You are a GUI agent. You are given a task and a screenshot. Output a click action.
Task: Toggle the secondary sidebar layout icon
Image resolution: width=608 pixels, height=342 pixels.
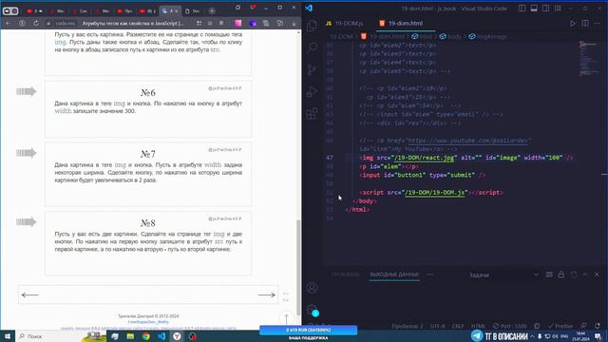coord(545,9)
